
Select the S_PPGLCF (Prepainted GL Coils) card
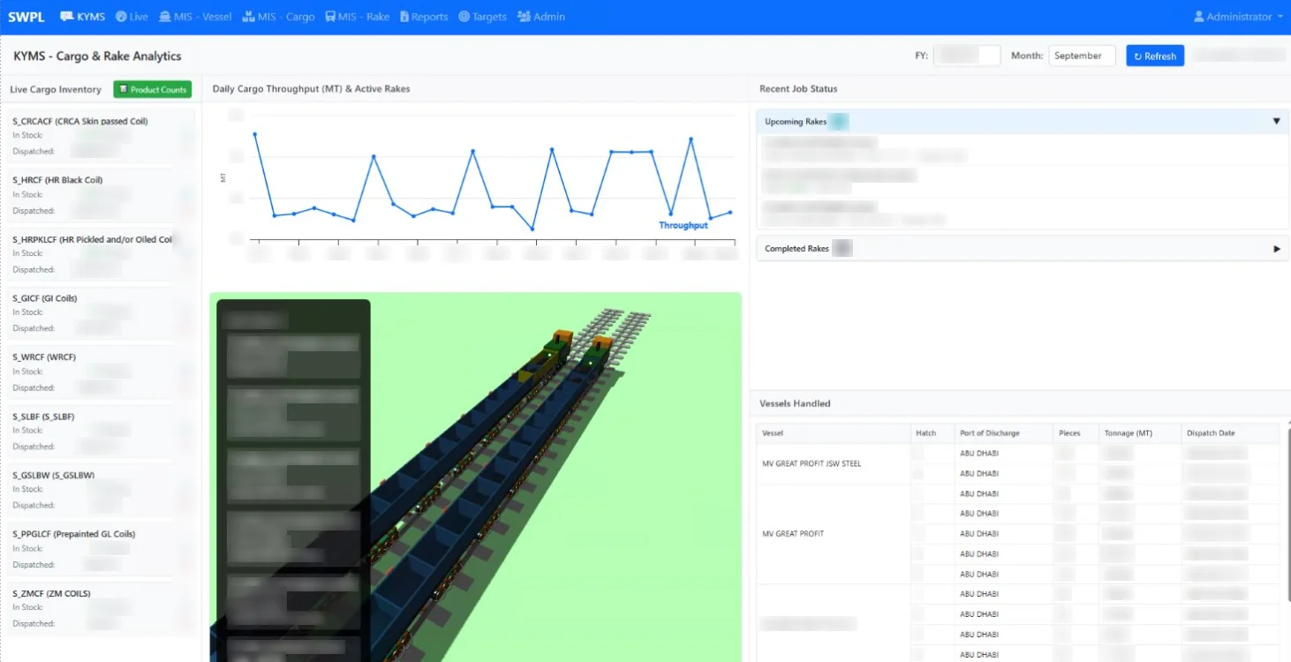[101, 549]
